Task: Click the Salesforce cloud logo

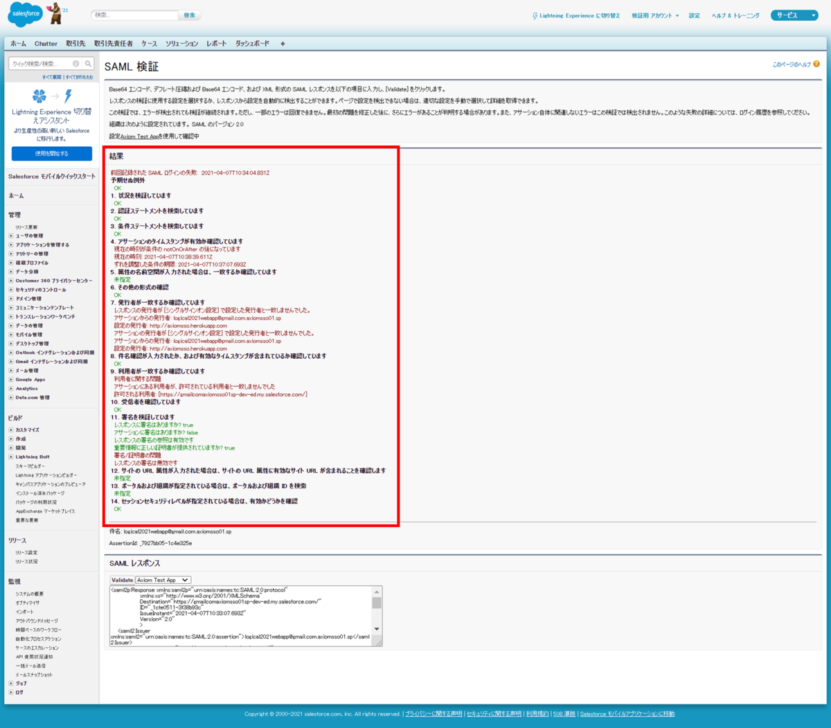Action: [26, 14]
